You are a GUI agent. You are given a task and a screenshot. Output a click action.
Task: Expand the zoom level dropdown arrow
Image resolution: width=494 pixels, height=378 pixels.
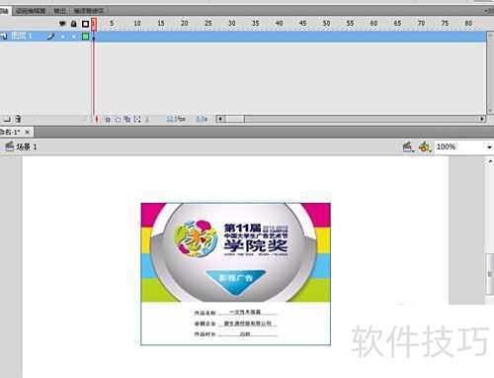489,147
